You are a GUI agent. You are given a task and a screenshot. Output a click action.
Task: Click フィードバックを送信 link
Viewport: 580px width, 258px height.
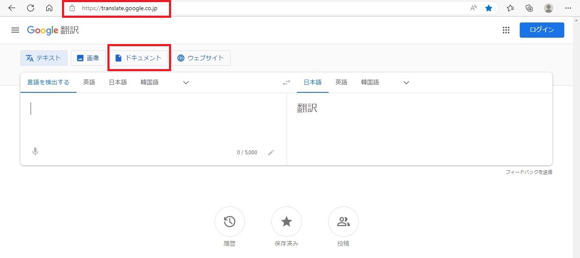click(529, 172)
